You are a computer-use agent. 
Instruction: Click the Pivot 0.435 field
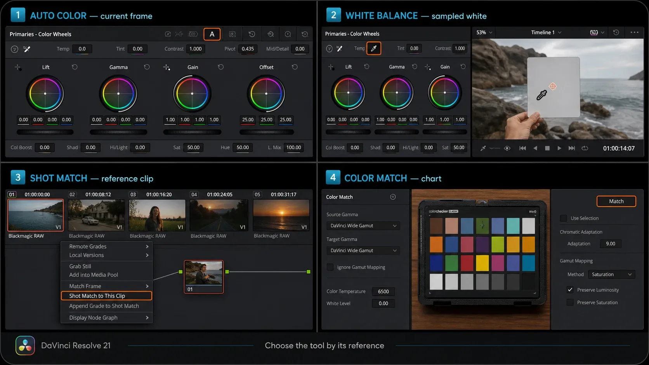pyautogui.click(x=248, y=49)
